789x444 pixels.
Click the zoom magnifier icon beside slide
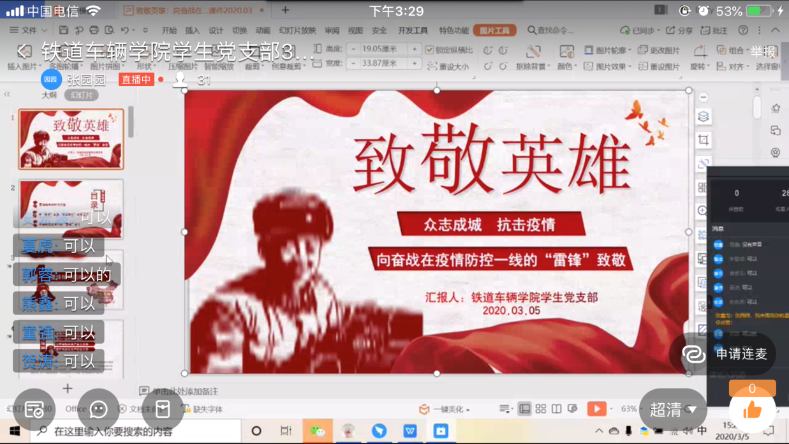pos(703,211)
